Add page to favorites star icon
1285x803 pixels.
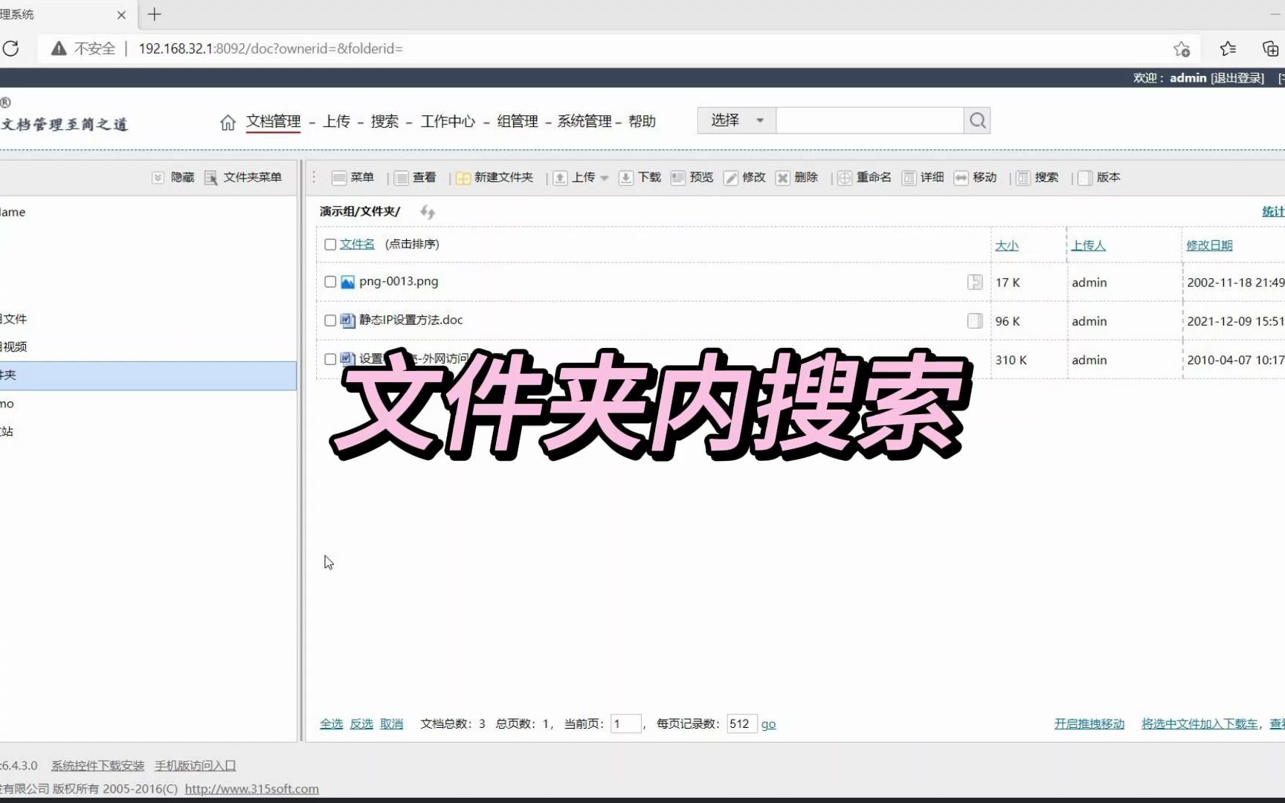click(x=1182, y=49)
